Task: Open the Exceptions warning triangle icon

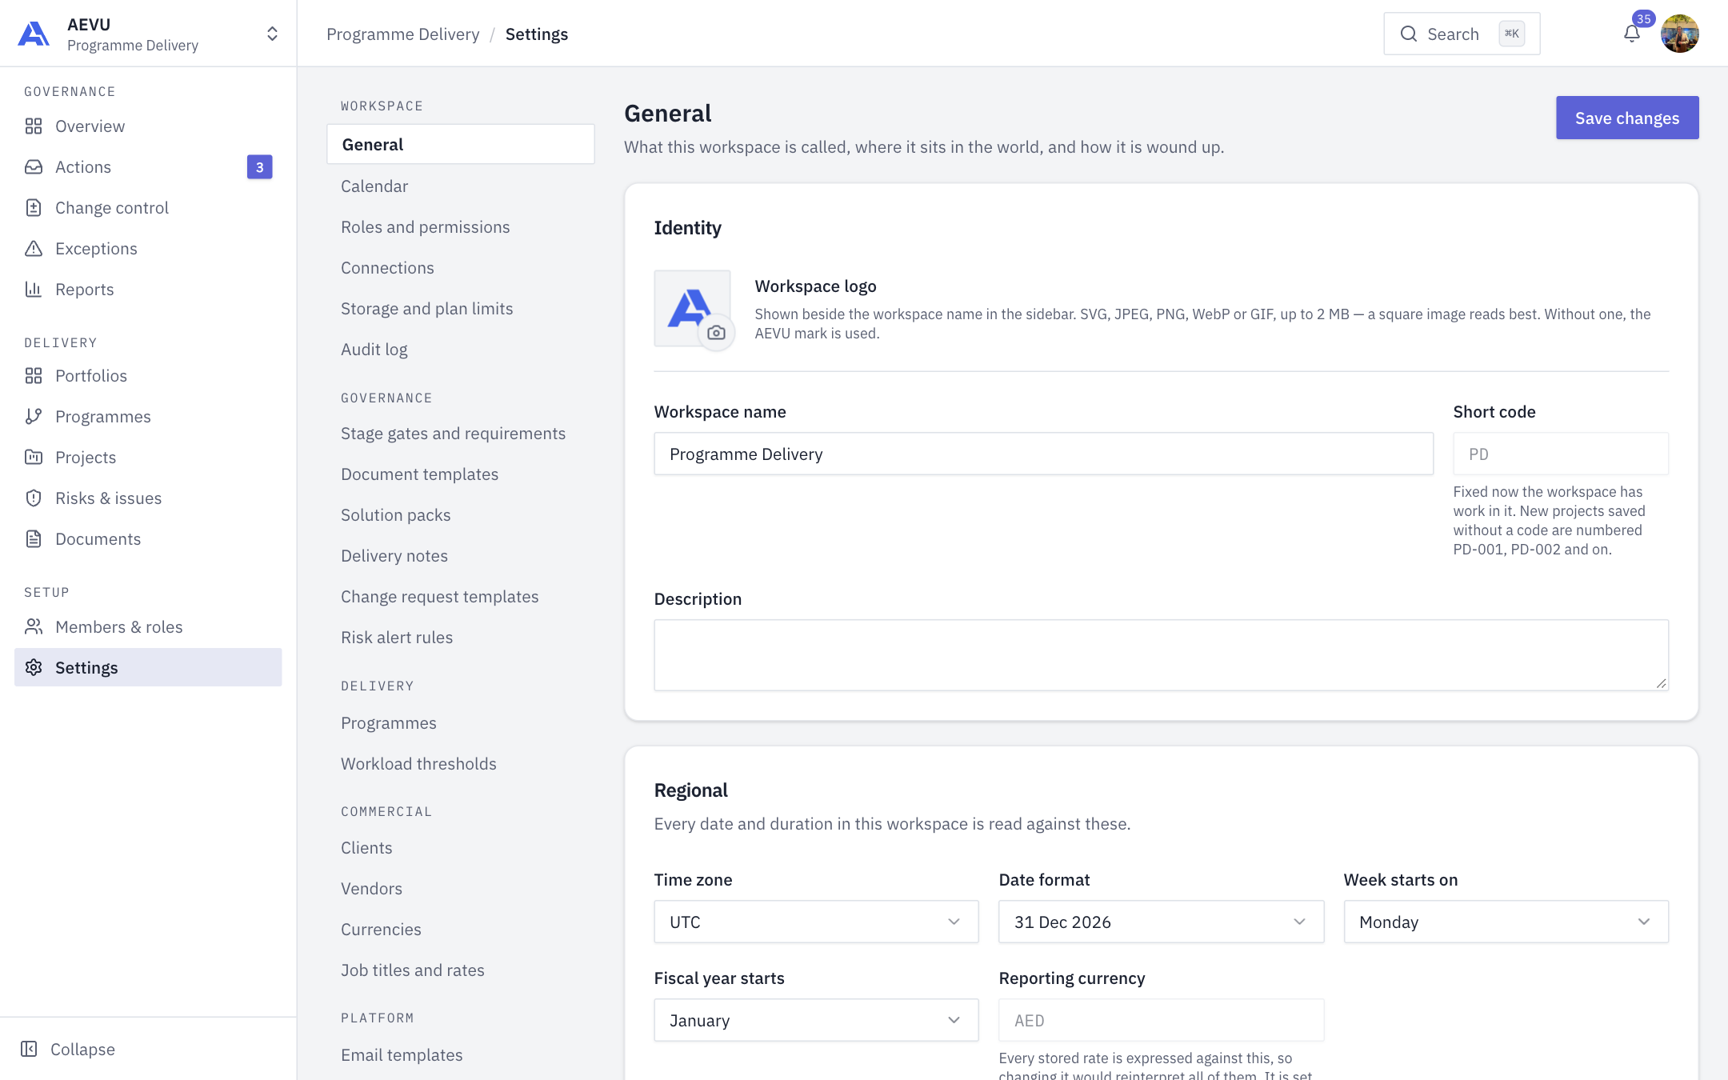Action: point(34,249)
